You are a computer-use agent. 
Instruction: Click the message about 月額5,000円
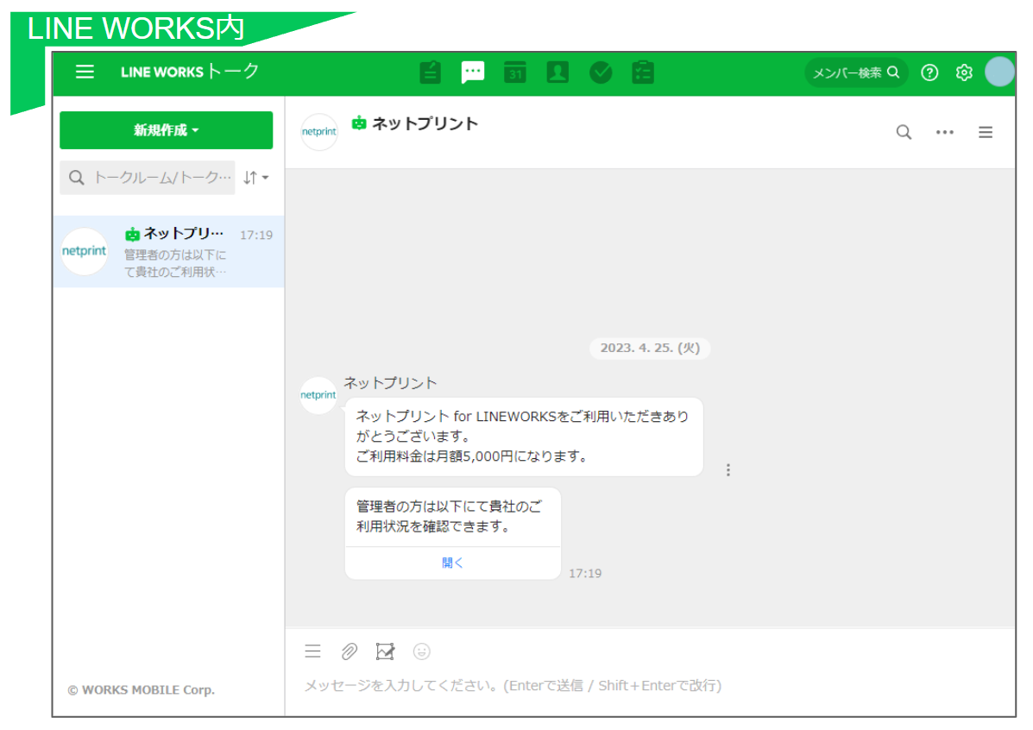coord(524,436)
